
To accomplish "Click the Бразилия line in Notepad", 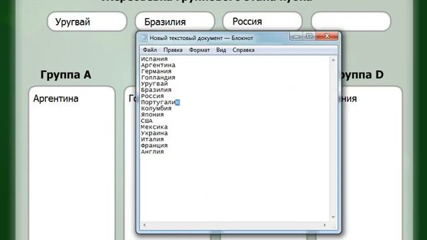I will (156, 90).
